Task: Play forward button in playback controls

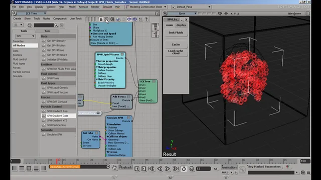Action: (167, 168)
